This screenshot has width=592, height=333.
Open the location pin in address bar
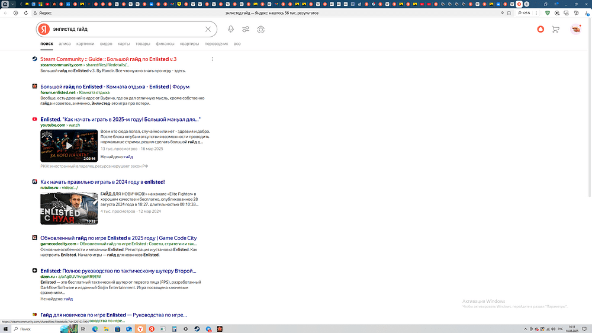point(502,13)
